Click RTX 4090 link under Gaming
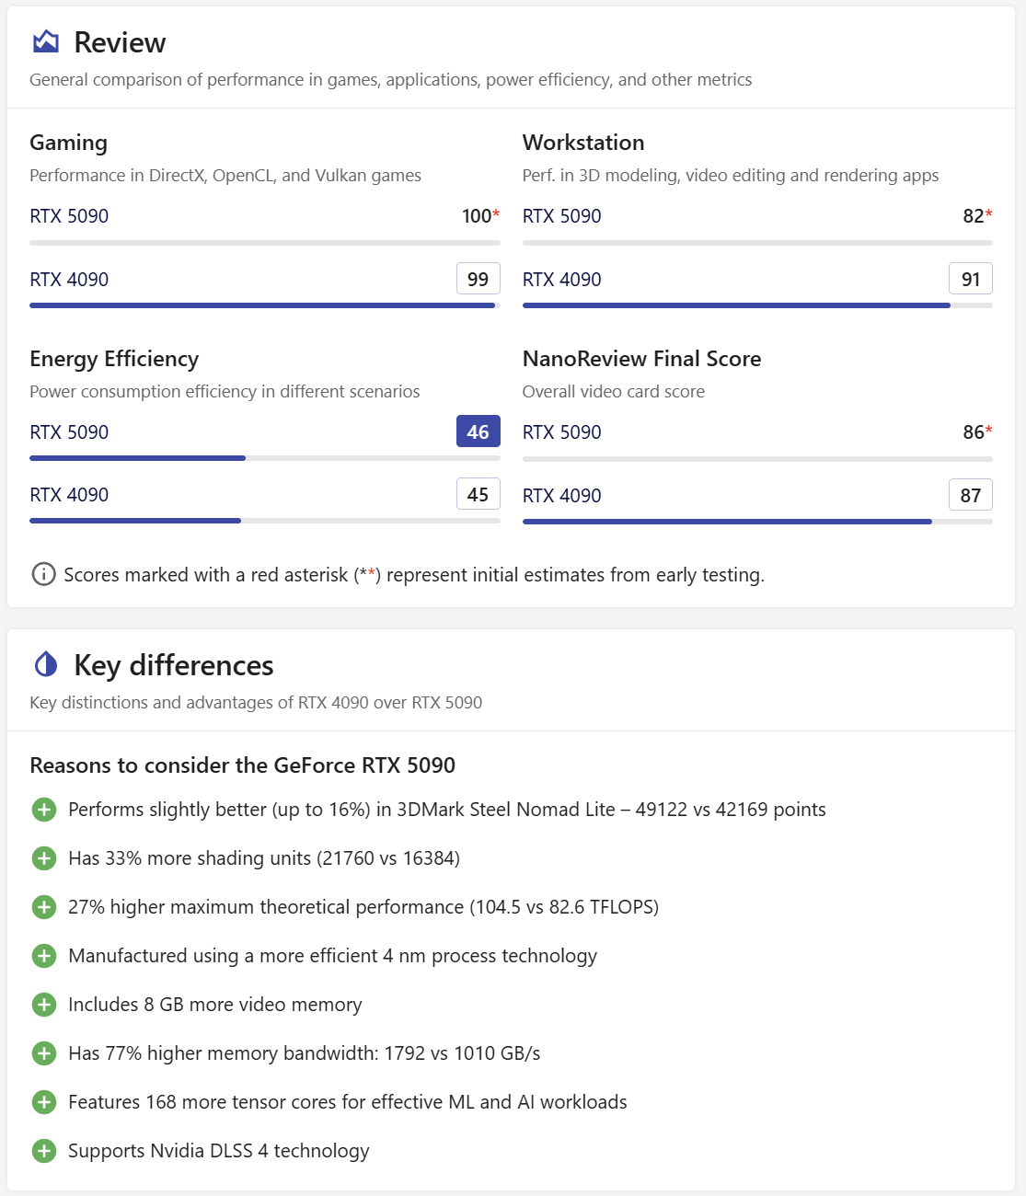This screenshot has width=1026, height=1196. [x=69, y=280]
